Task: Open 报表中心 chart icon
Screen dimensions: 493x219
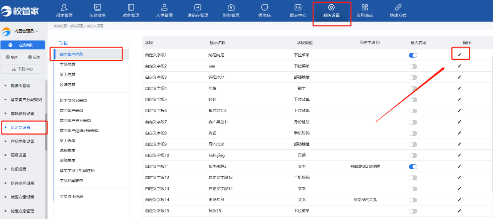Action: [x=298, y=7]
